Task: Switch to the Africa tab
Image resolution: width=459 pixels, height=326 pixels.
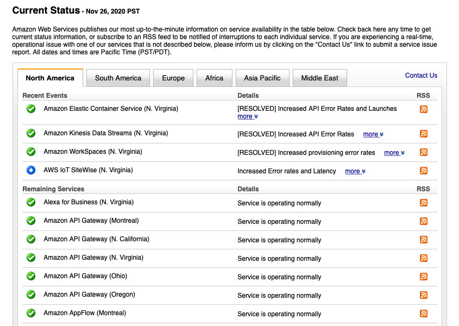Action: (214, 78)
